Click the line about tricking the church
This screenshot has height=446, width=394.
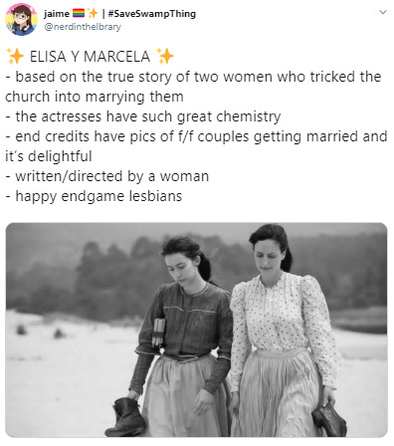(193, 87)
